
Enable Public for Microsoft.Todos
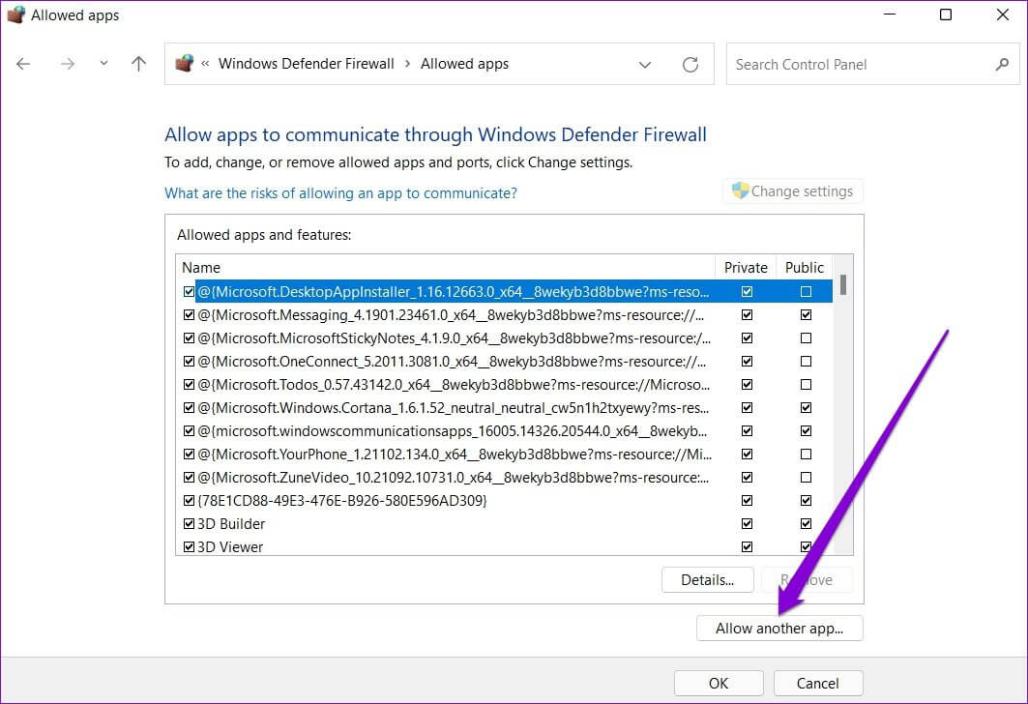[x=806, y=385]
